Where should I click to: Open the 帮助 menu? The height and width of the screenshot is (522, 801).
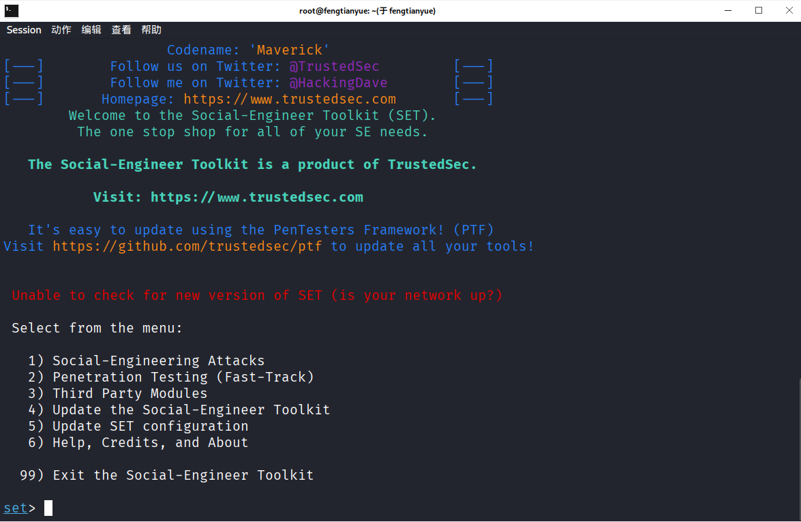pyautogui.click(x=152, y=29)
